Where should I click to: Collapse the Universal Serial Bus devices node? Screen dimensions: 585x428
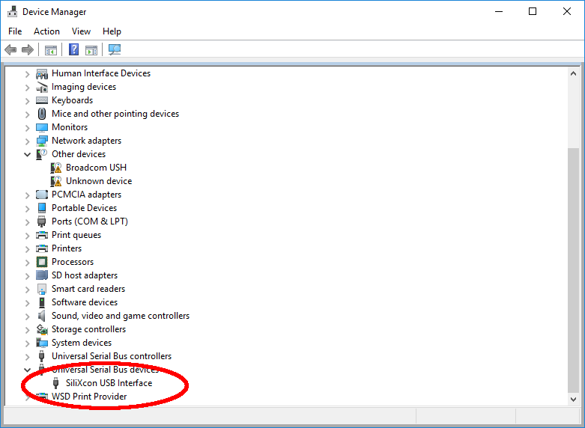click(27, 370)
